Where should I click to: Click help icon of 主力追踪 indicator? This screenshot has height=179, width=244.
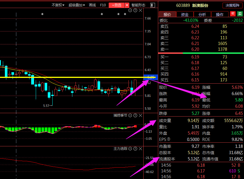pos(135,149)
